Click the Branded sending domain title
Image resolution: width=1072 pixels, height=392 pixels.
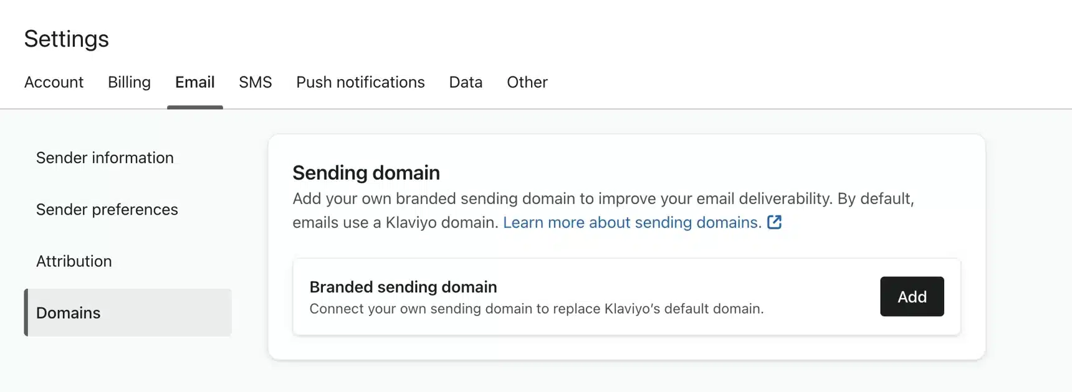point(403,287)
